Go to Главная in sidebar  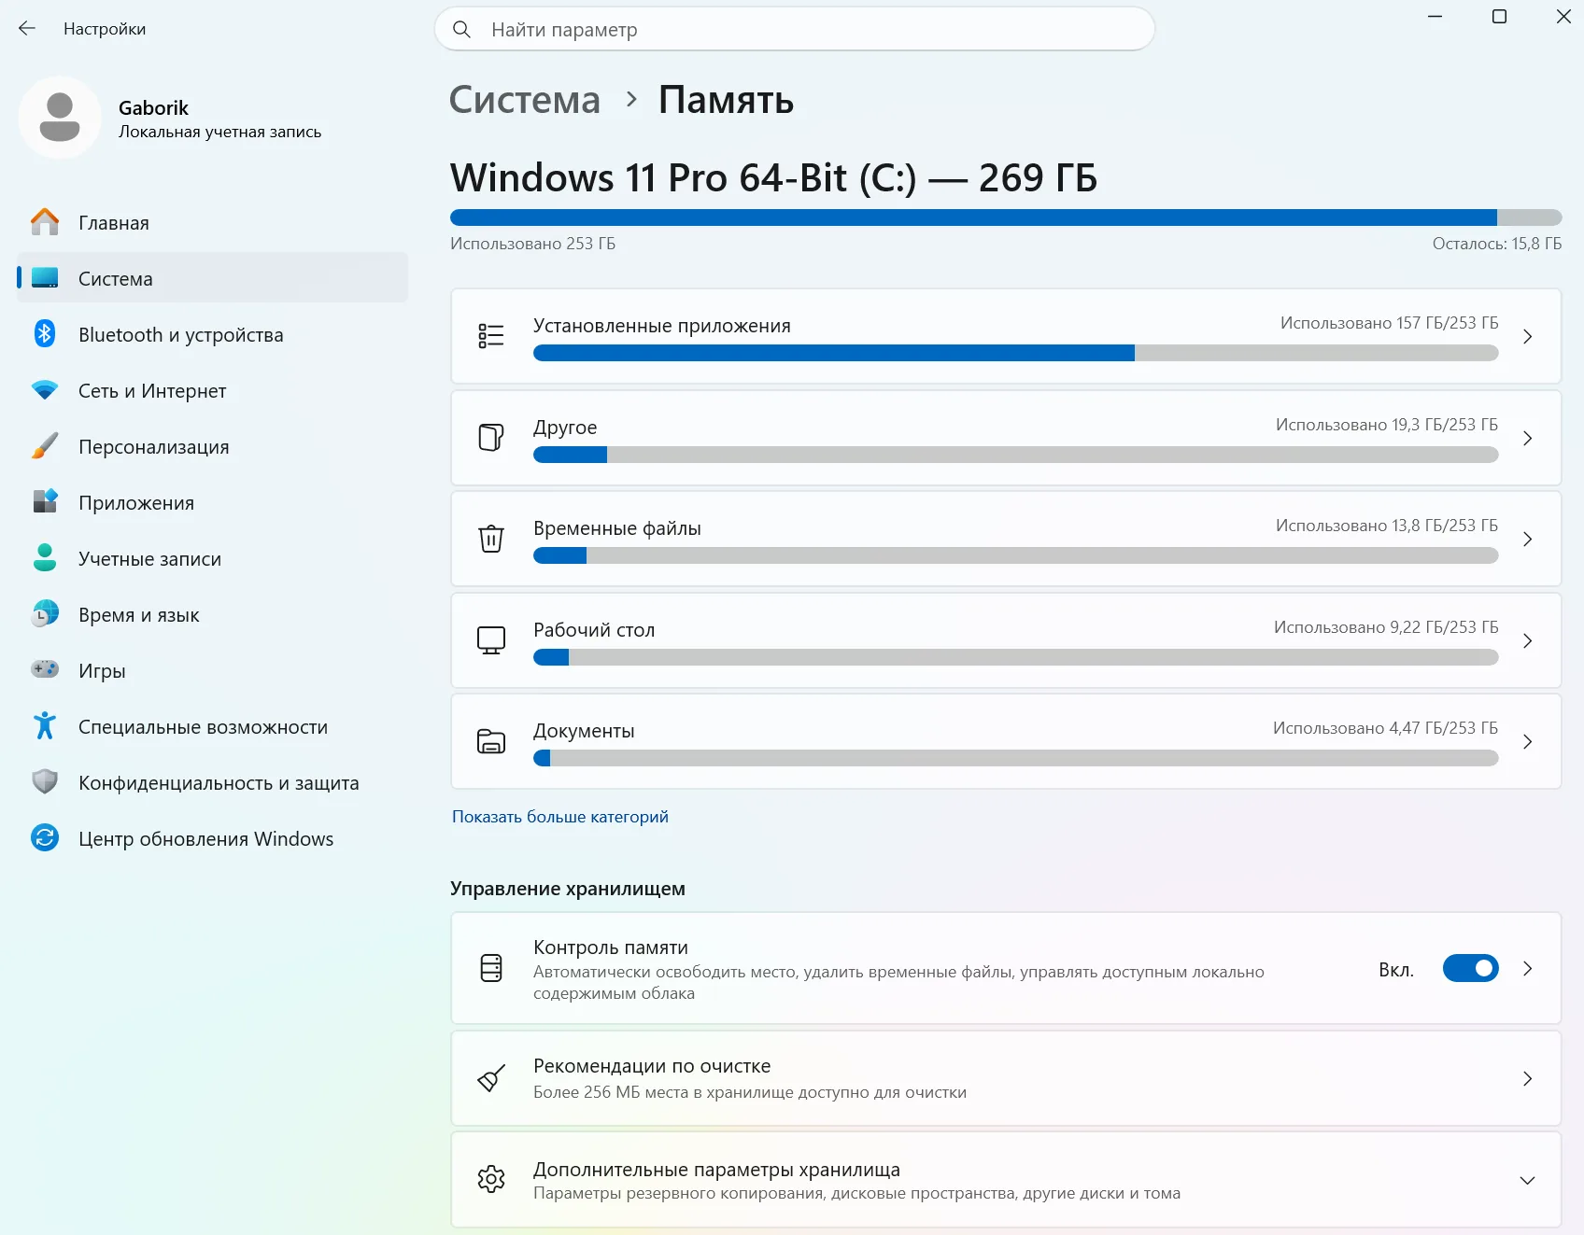213,222
